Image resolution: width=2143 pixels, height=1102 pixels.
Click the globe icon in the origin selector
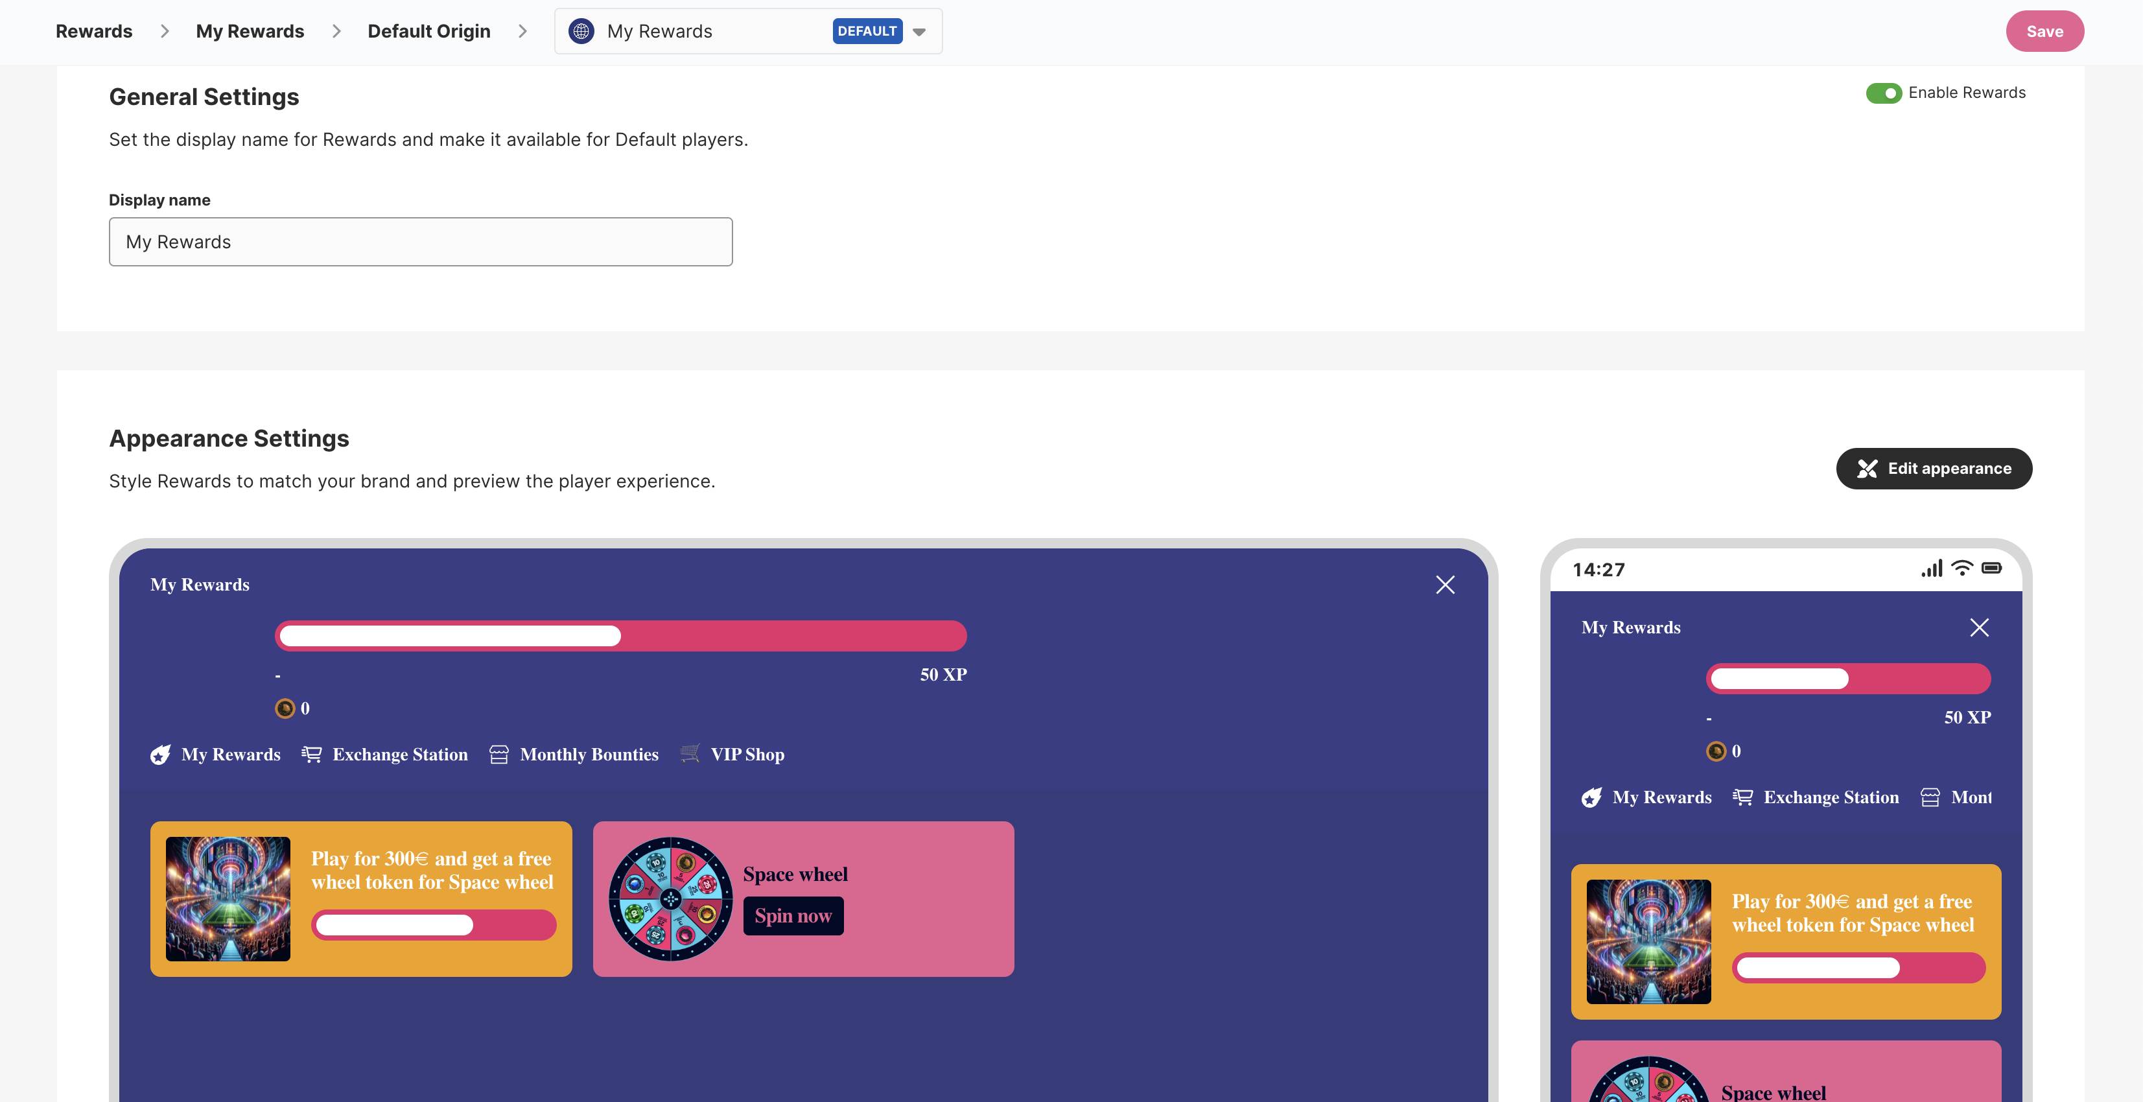[x=581, y=32]
